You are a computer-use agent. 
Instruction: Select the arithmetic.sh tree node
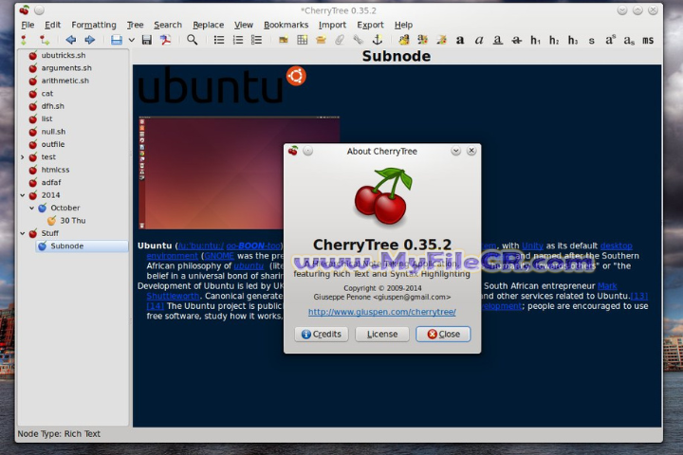65,81
